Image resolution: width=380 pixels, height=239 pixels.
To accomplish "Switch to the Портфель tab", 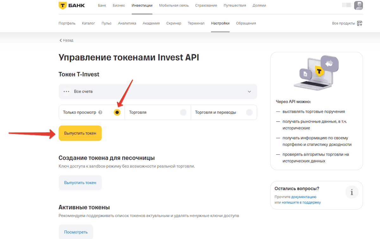I will click(x=67, y=23).
